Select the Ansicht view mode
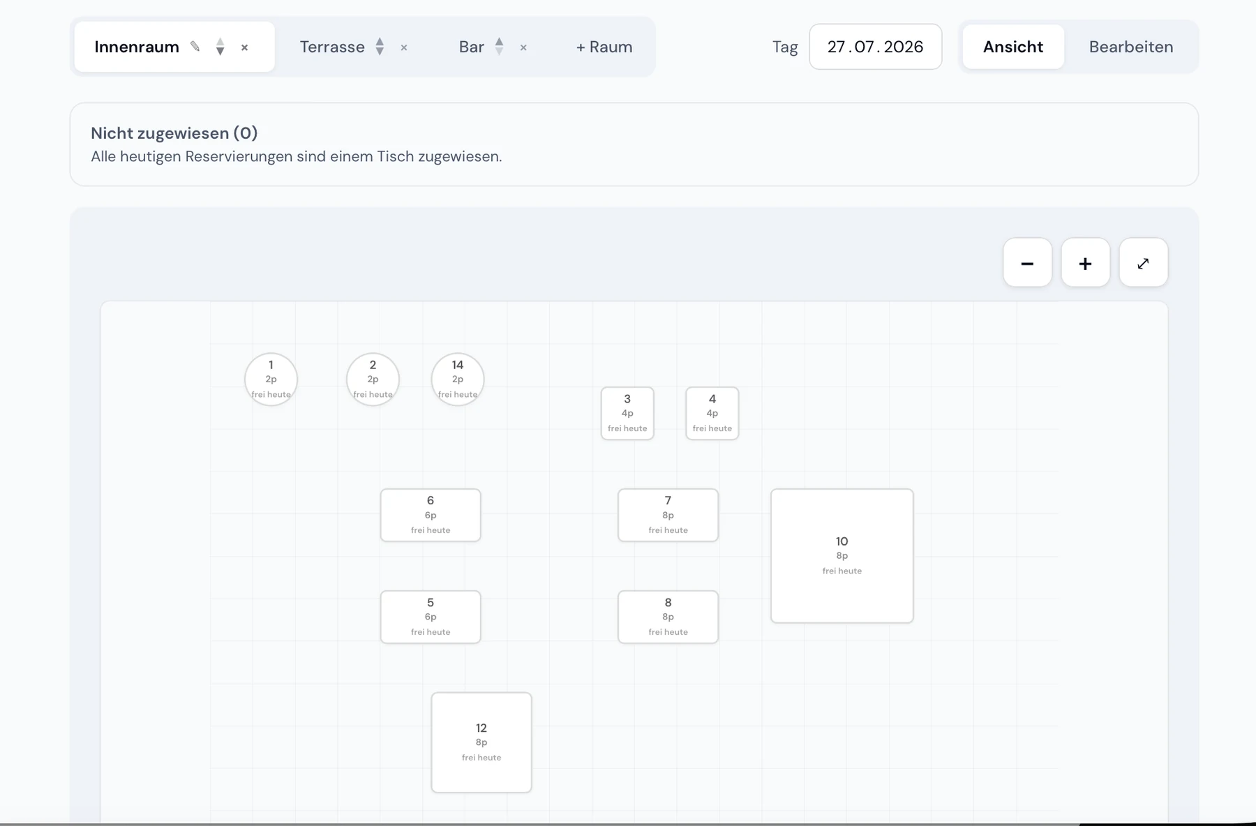Viewport: 1256px width, 826px height. click(1013, 47)
